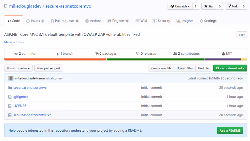Click the watchers count of 1
This screenshot has width=250, height=141.
click(196, 6)
